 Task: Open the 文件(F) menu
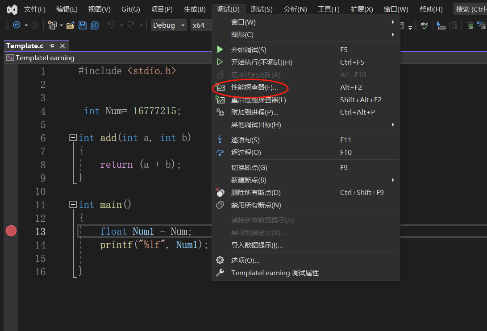pyautogui.click(x=35, y=9)
